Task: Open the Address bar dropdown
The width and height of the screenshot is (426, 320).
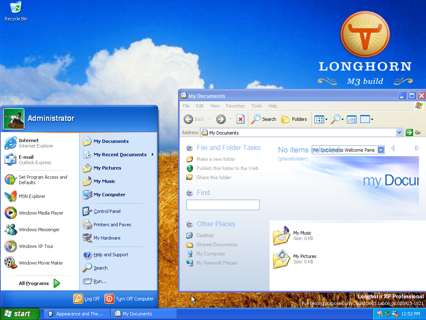Action: [399, 132]
